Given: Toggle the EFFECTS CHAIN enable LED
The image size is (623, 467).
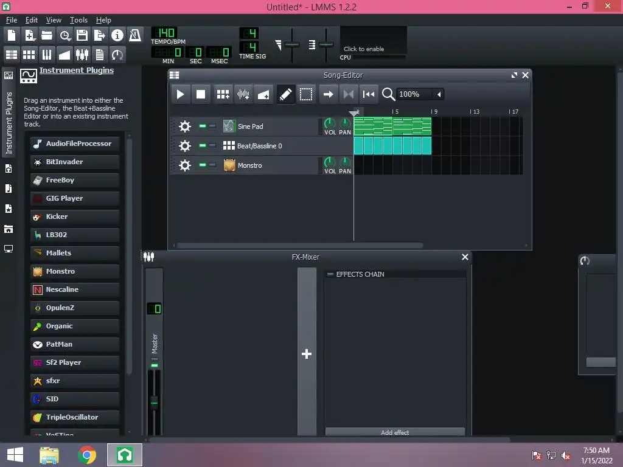Looking at the screenshot, I should point(330,274).
